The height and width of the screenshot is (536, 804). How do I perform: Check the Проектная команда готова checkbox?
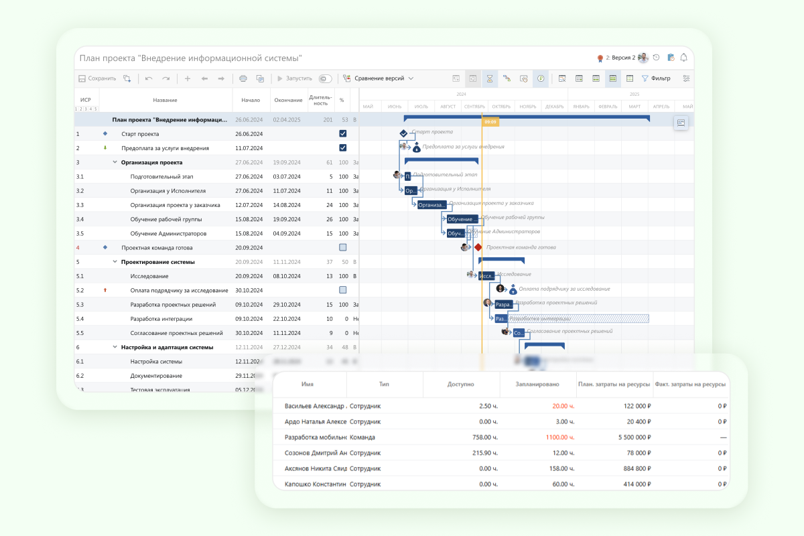343,247
